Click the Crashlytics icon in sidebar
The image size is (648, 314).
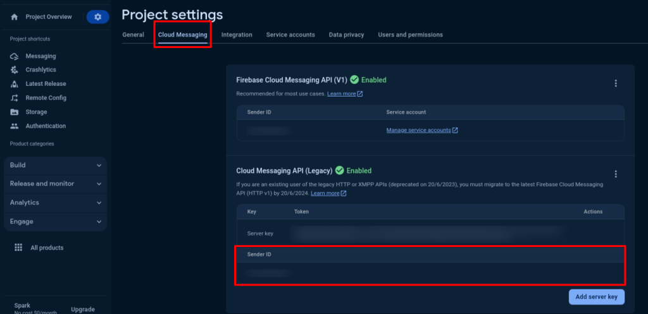(15, 69)
